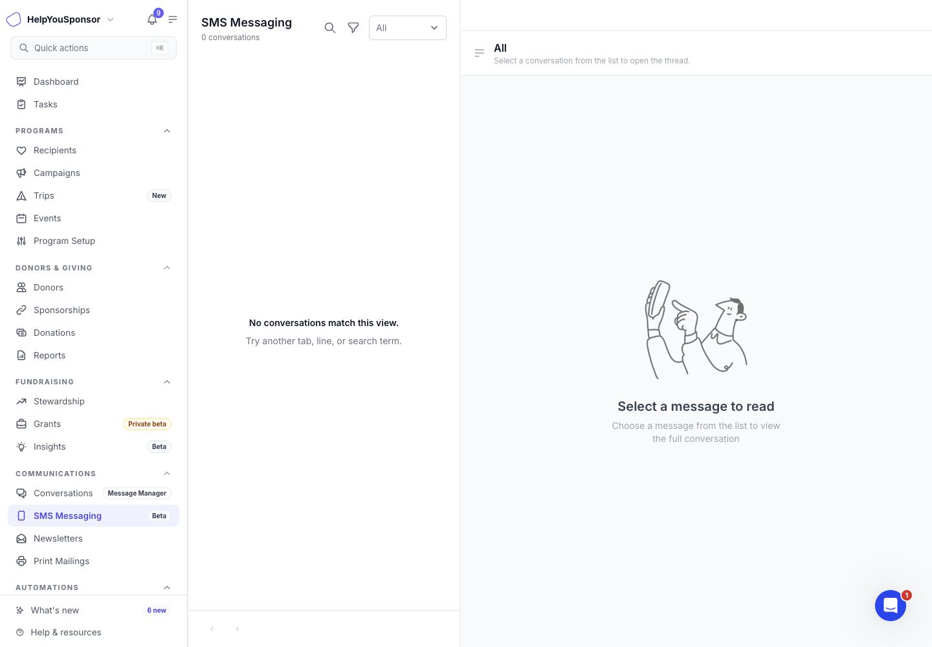This screenshot has width=932, height=647.
Task: Click the Quick actions search field
Action: (93, 48)
